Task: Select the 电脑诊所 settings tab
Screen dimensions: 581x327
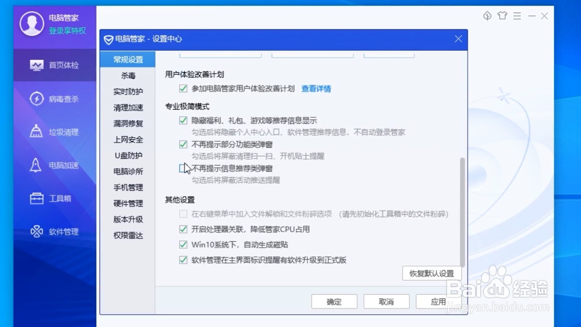Action: 128,171
